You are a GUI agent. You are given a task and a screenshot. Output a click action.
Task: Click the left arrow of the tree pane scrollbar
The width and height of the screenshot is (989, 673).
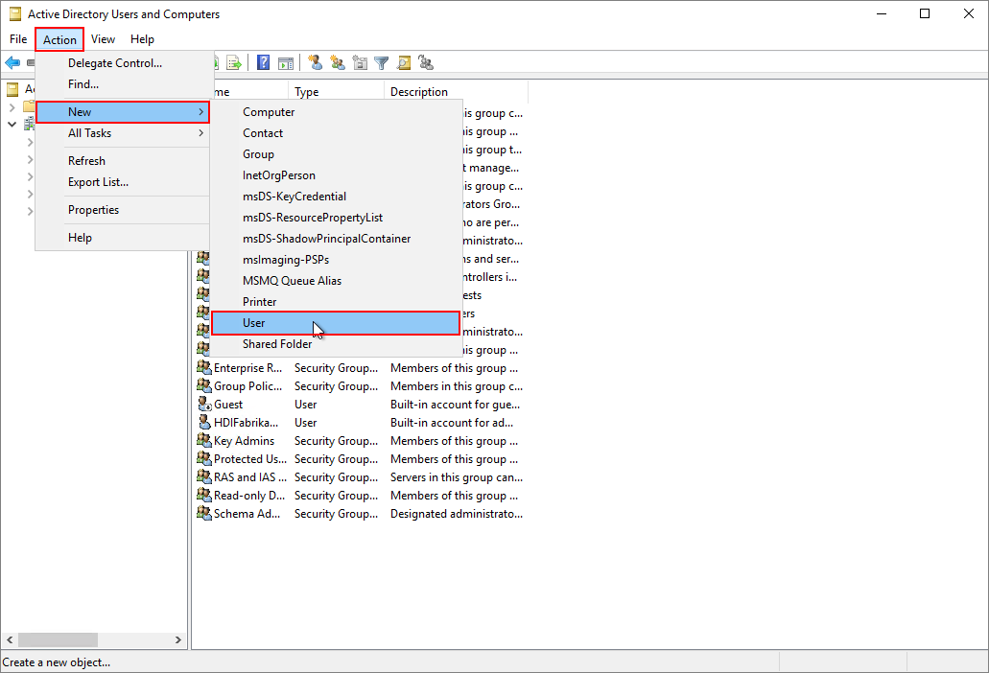point(10,639)
